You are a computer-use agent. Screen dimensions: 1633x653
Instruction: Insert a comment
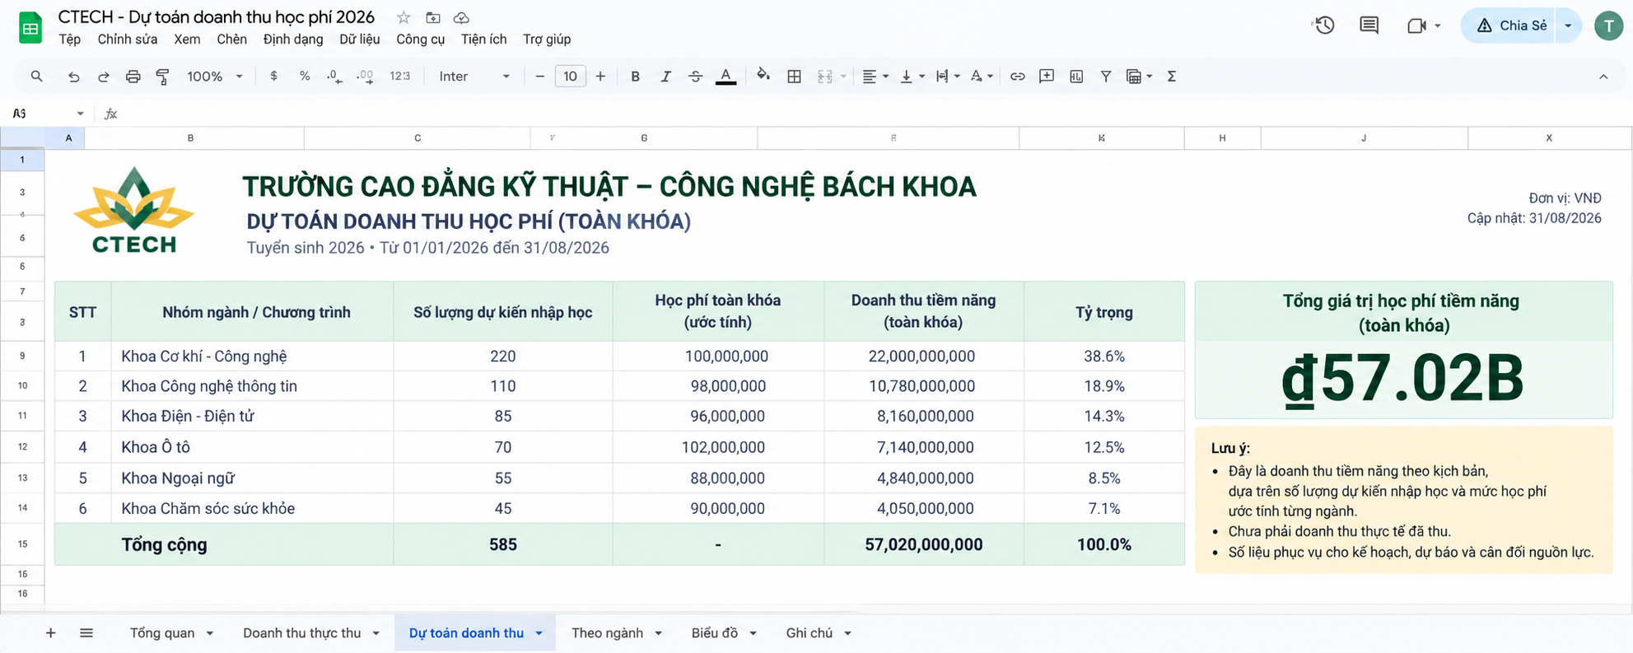1047,77
